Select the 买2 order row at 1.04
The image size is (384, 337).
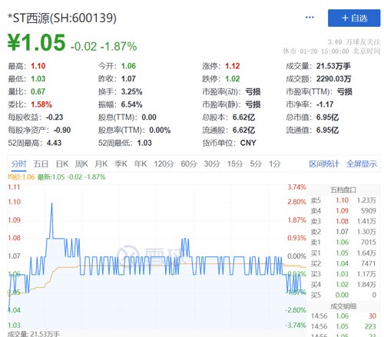pos(343,263)
